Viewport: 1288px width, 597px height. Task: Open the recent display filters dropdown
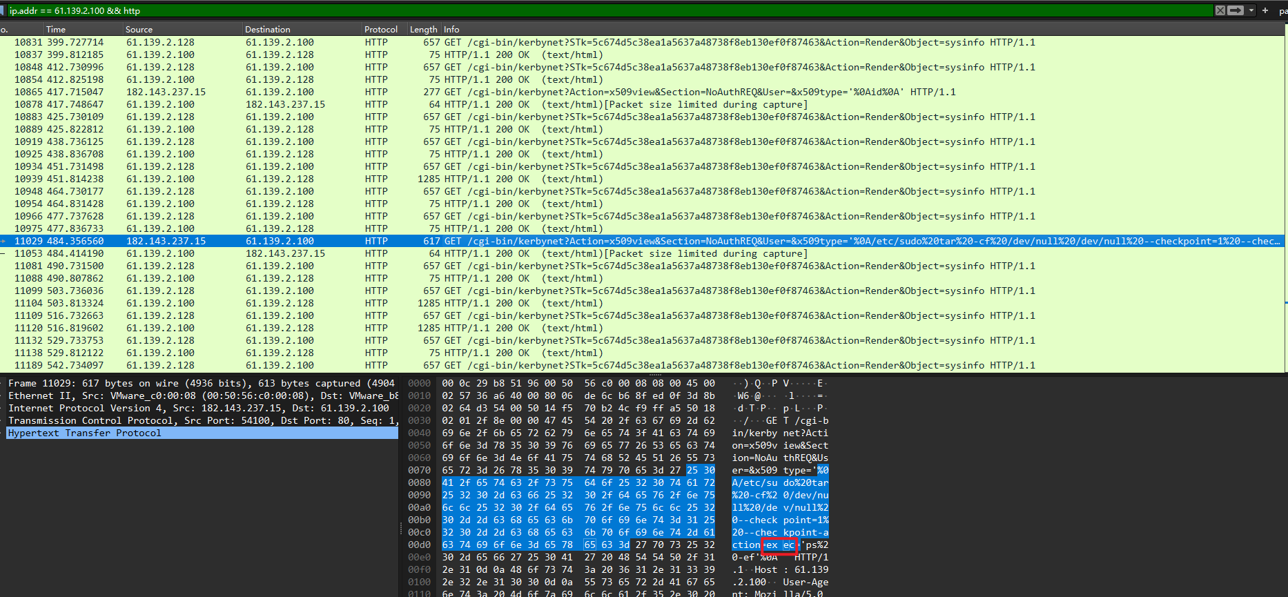point(1251,10)
